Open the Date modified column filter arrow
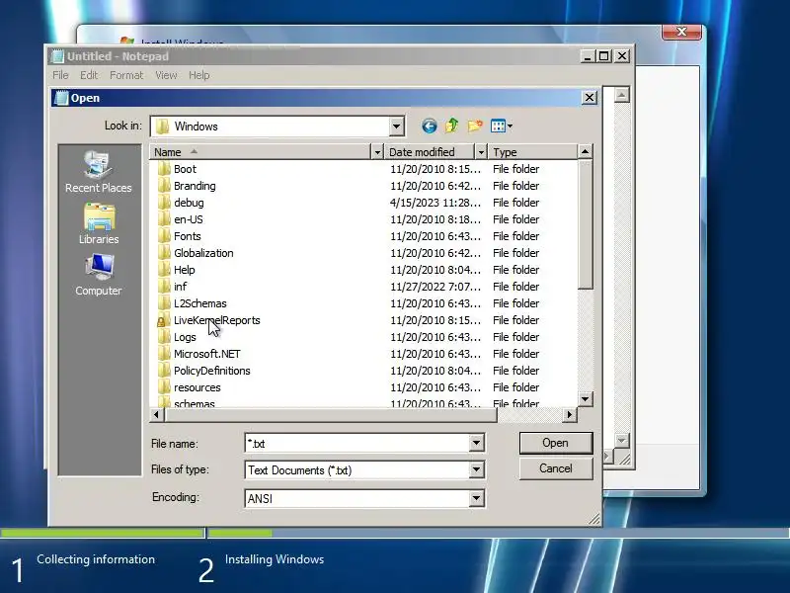 coord(481,152)
